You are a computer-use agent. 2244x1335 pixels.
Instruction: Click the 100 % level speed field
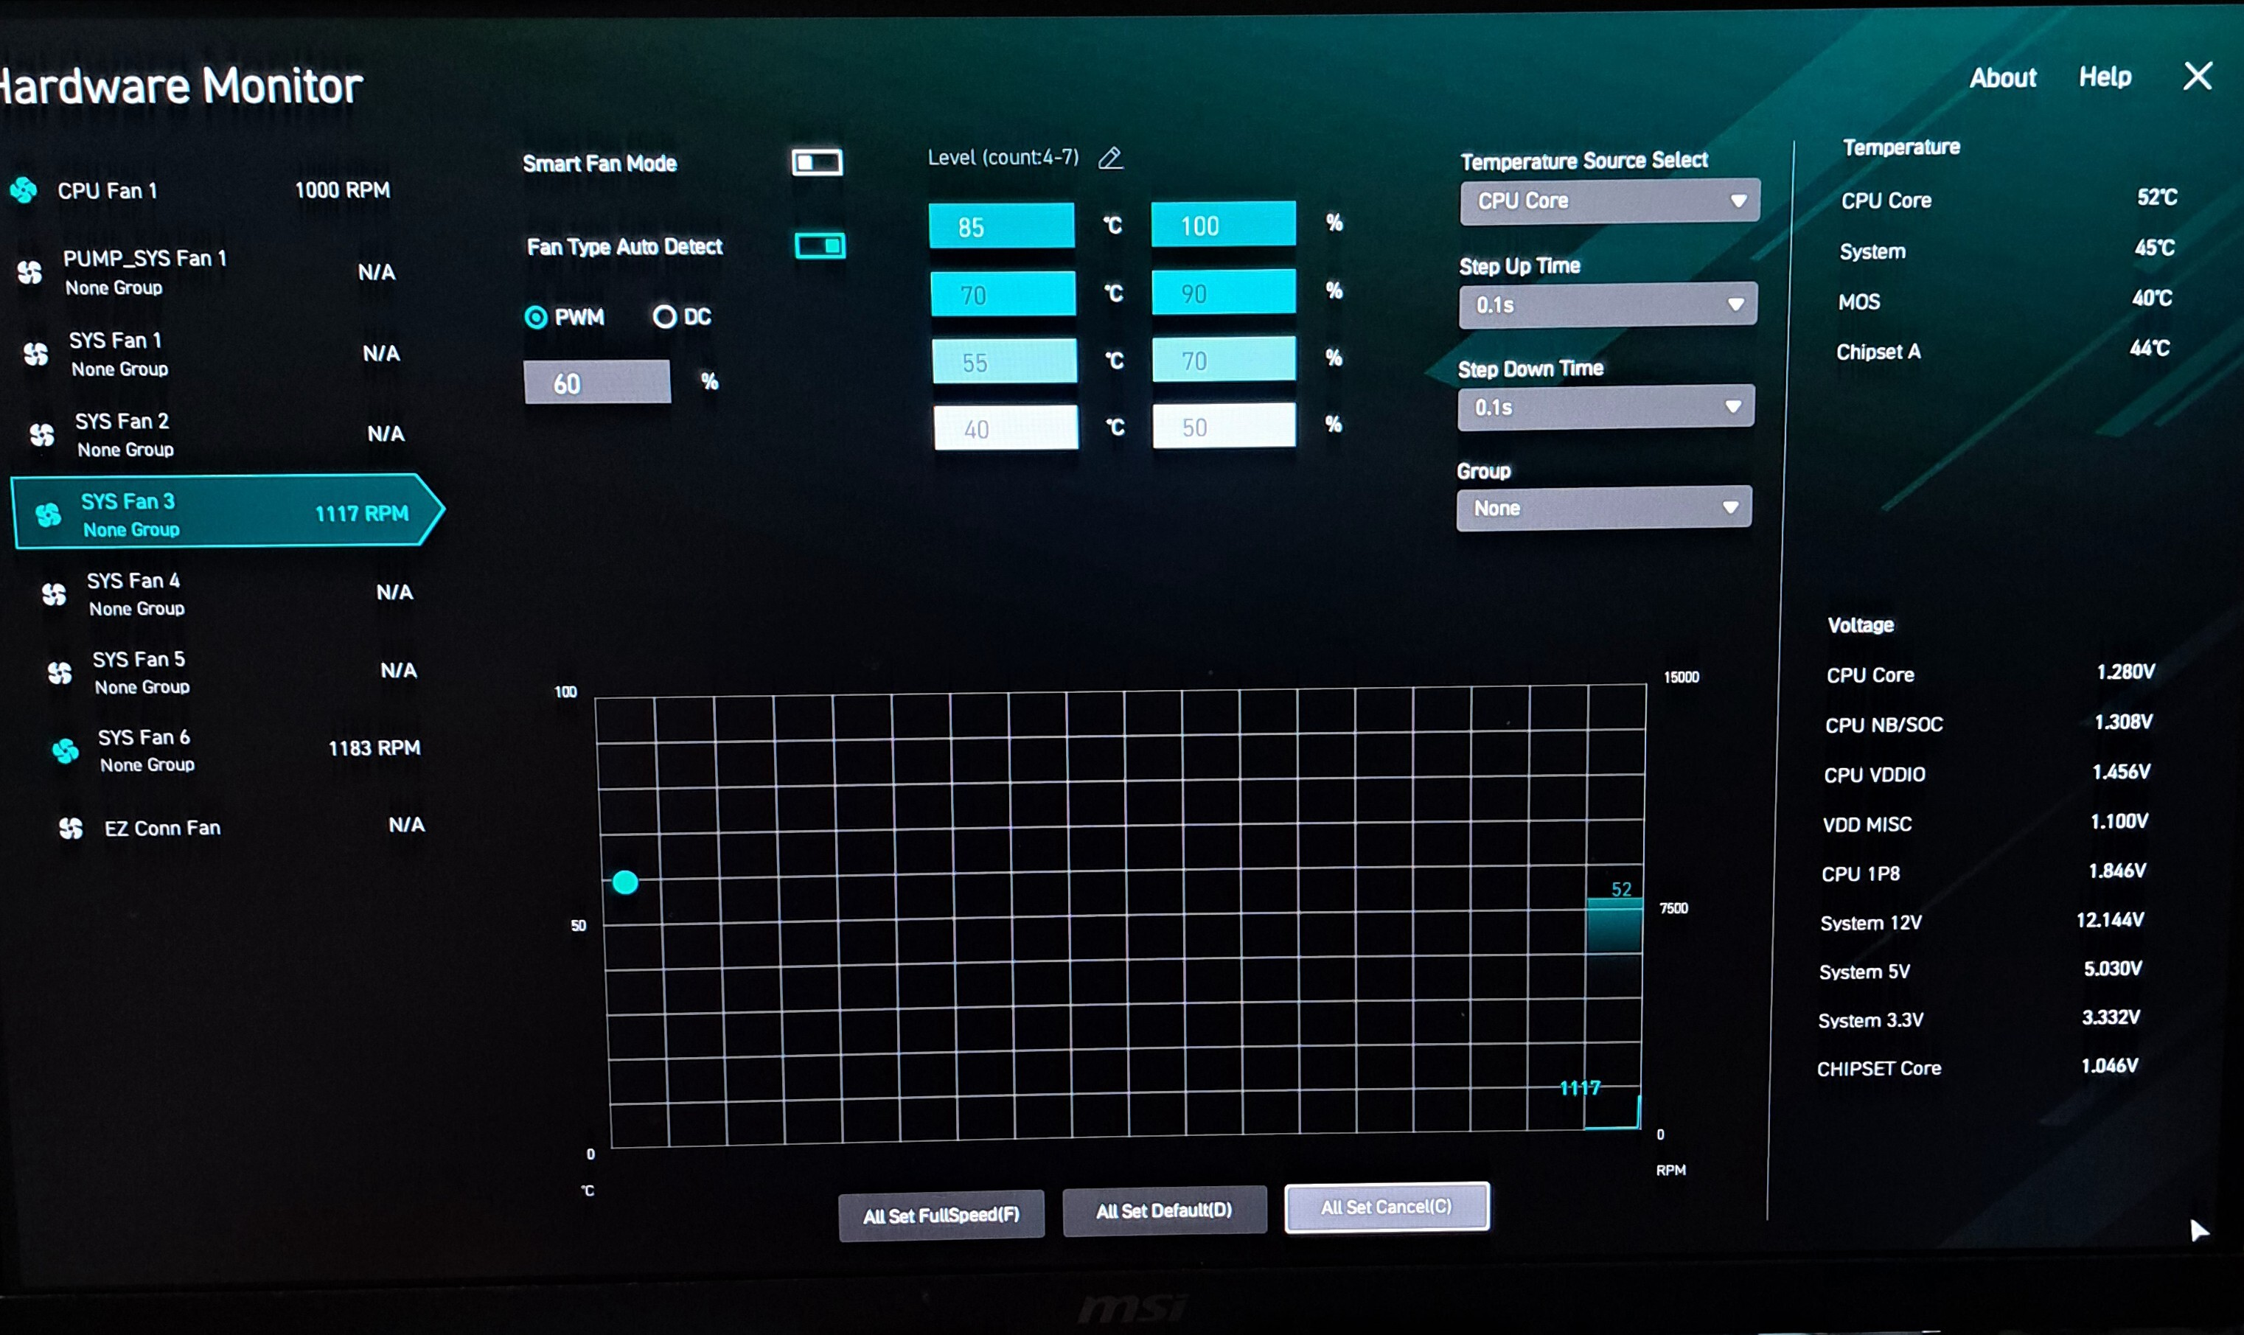pos(1224,224)
